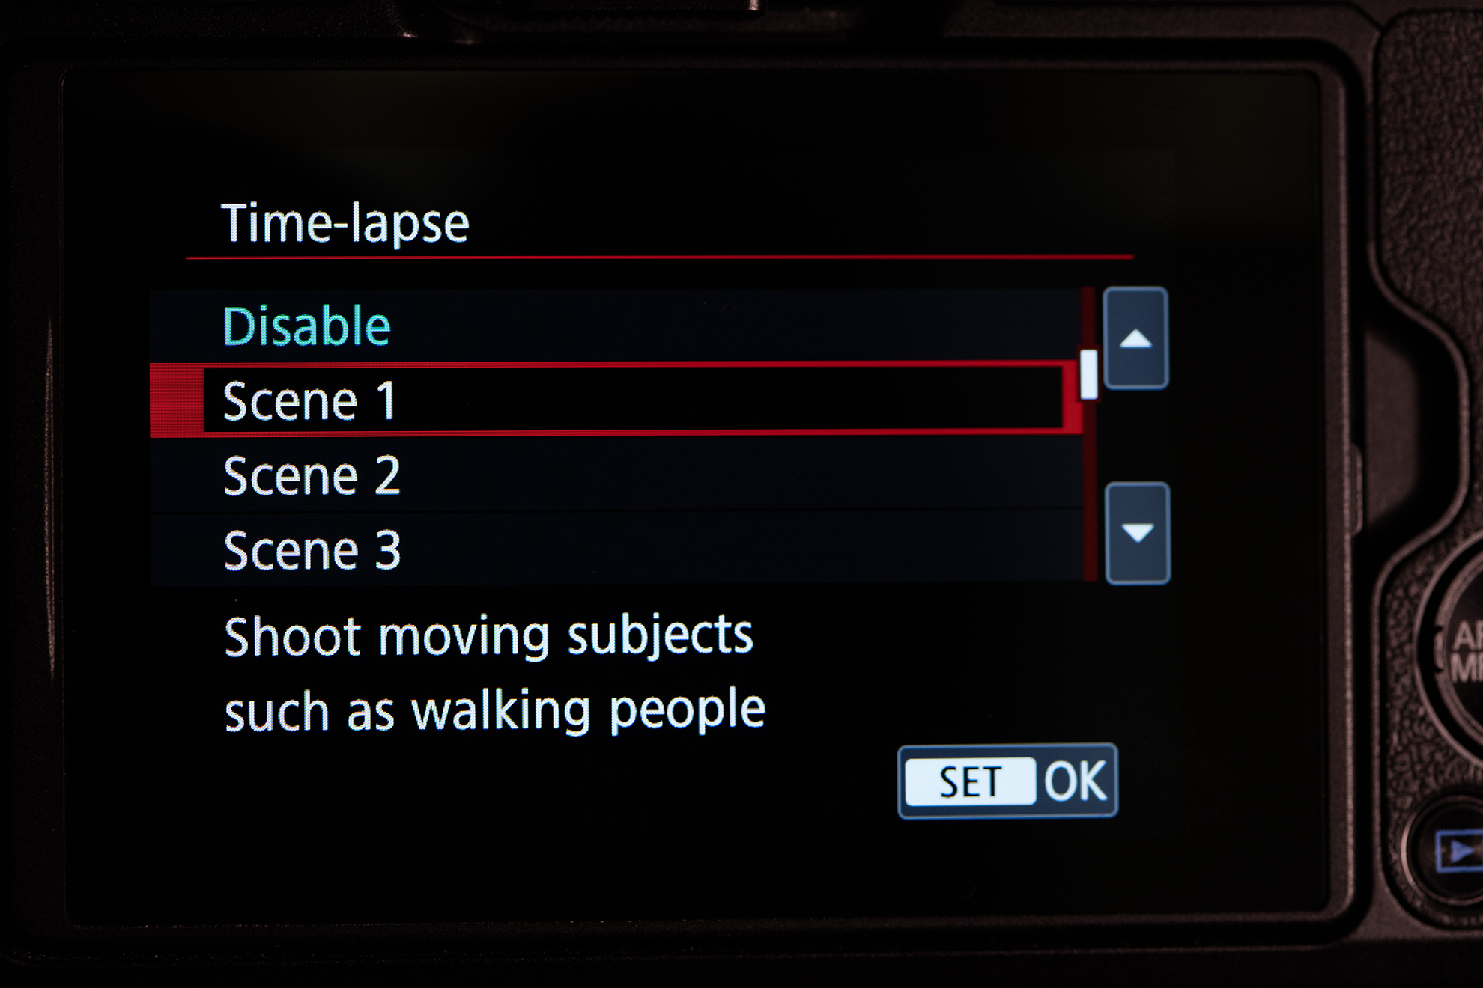The width and height of the screenshot is (1483, 988).
Task: Tap the down arrow scroll button
Action: click(1138, 533)
